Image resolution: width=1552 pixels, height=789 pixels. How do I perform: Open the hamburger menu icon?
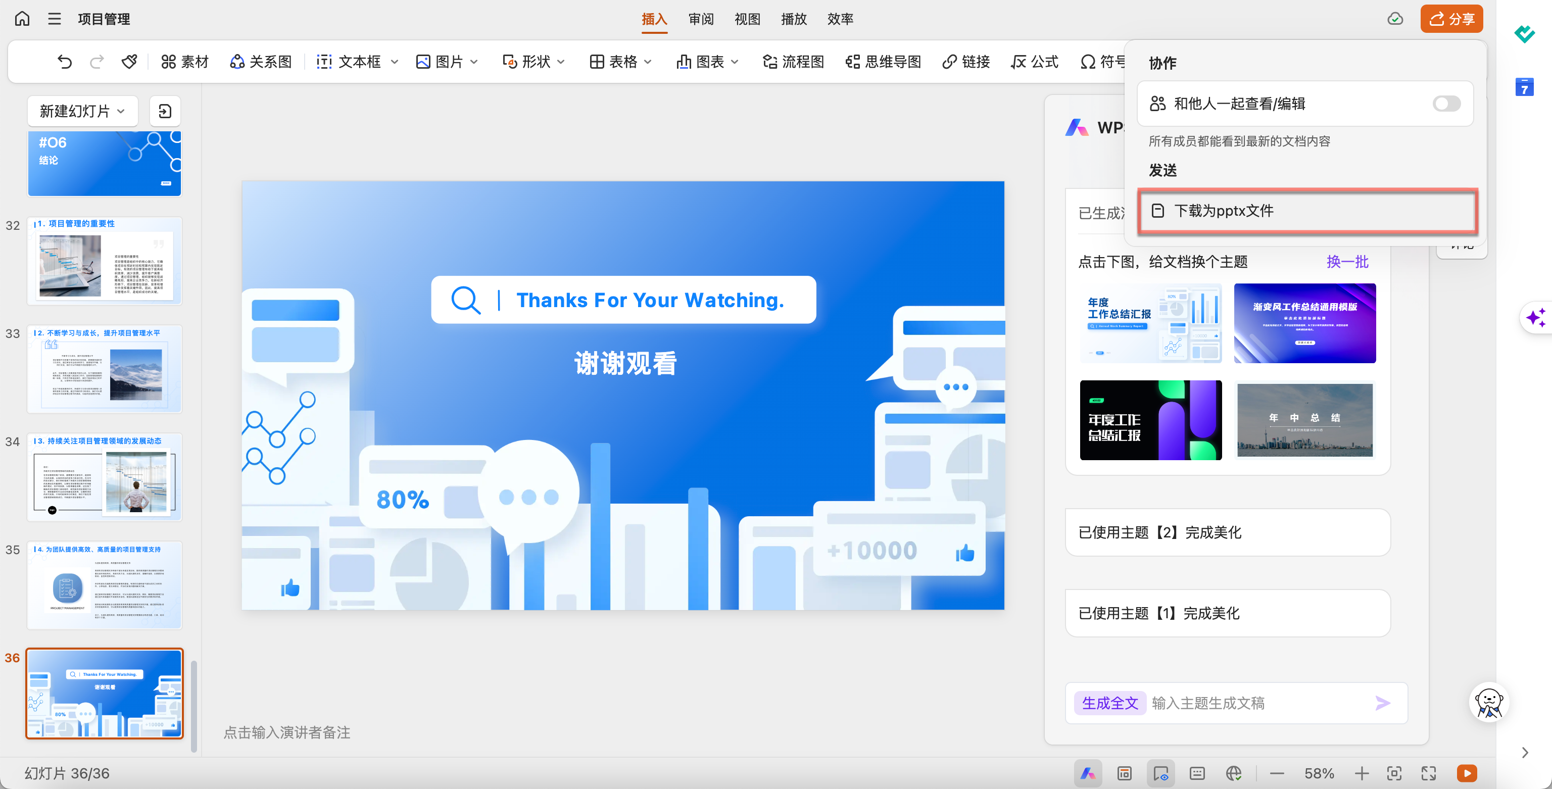(x=54, y=19)
